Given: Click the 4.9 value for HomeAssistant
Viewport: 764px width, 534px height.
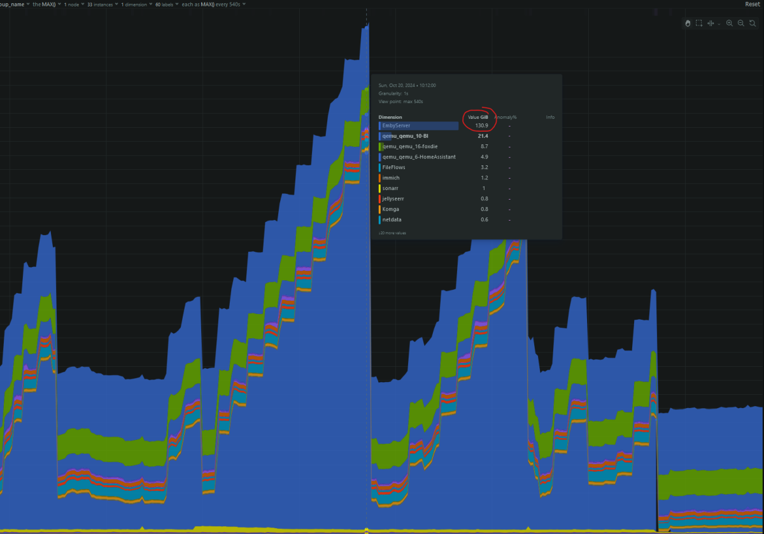Looking at the screenshot, I should click(x=485, y=156).
